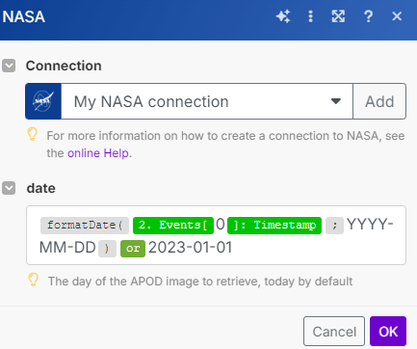
Task: Open help with the question mark icon
Action: tap(369, 16)
